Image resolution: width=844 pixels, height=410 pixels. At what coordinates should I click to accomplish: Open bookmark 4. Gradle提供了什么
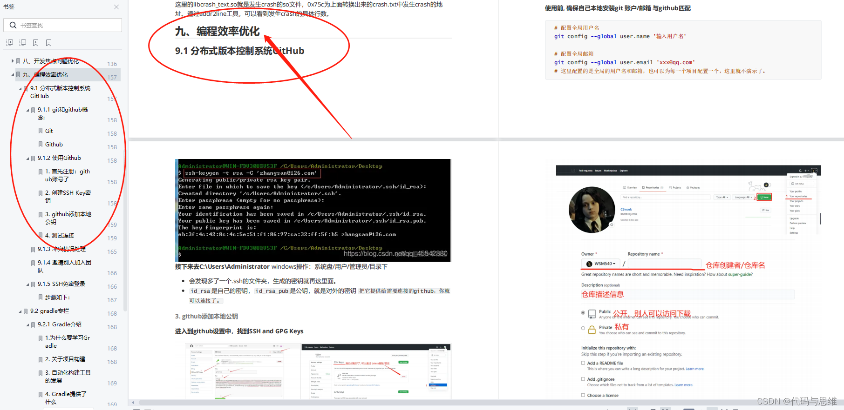[66, 398]
